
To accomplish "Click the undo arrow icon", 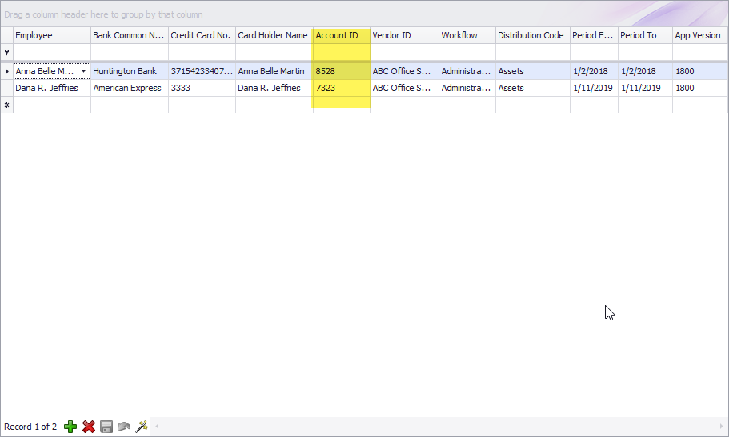I will point(124,427).
